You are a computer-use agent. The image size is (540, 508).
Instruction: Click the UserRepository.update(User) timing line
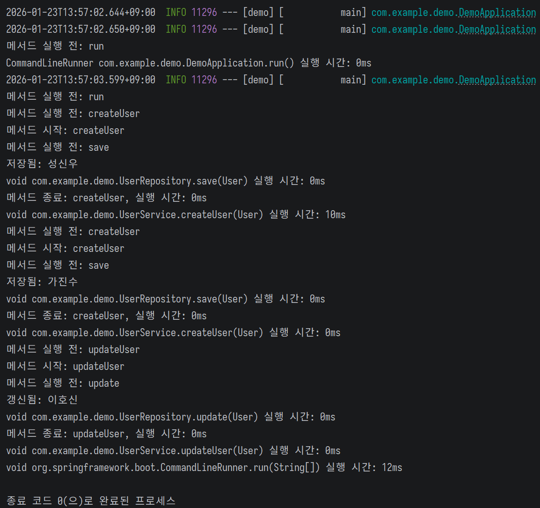[x=170, y=417]
